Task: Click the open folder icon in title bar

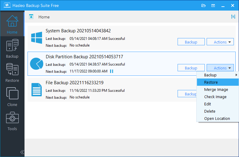Action: click(204, 6)
